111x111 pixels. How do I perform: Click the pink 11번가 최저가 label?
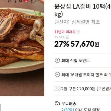pyautogui.click(x=65, y=32)
